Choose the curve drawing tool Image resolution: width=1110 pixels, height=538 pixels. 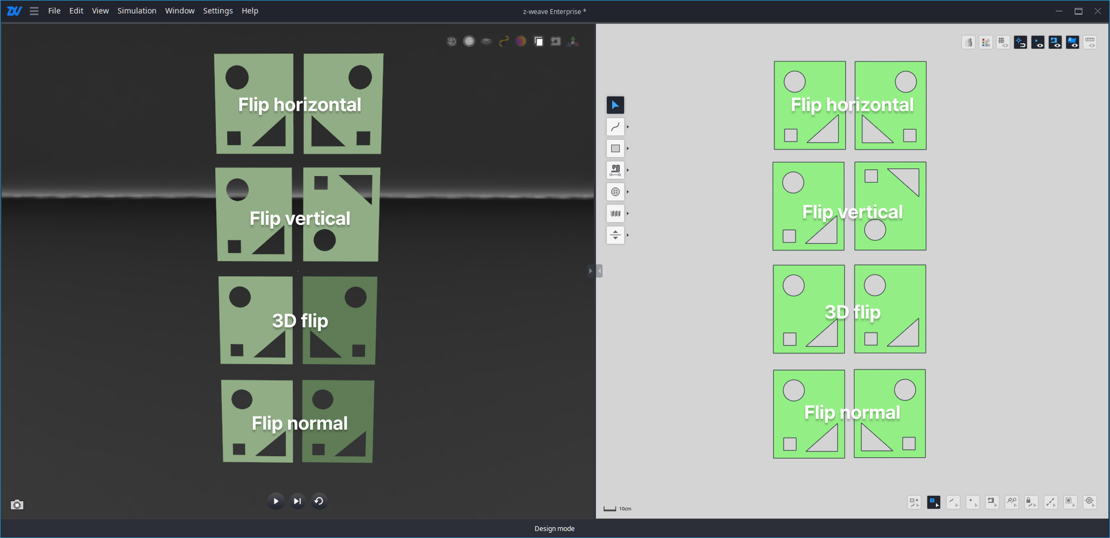coord(615,127)
